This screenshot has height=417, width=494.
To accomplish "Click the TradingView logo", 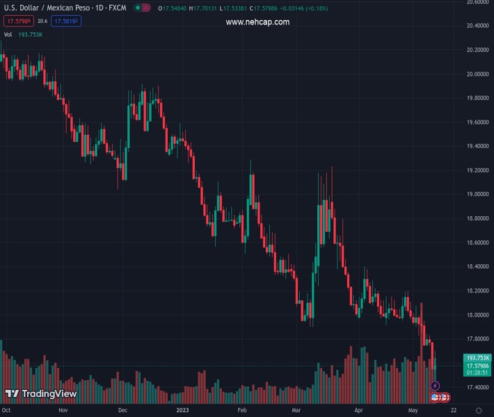I will [41, 393].
